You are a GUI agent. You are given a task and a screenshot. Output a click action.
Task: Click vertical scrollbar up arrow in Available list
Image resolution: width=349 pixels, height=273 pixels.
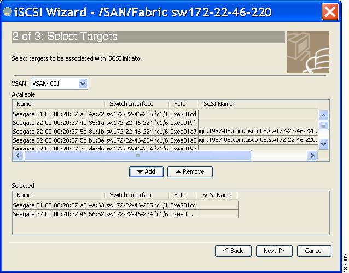point(323,115)
